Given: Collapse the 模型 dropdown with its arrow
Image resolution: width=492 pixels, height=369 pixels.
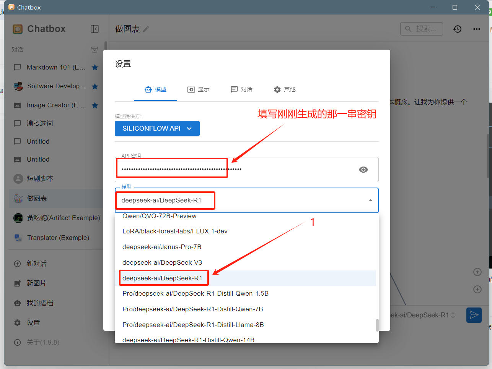Looking at the screenshot, I should pyautogui.click(x=370, y=200).
